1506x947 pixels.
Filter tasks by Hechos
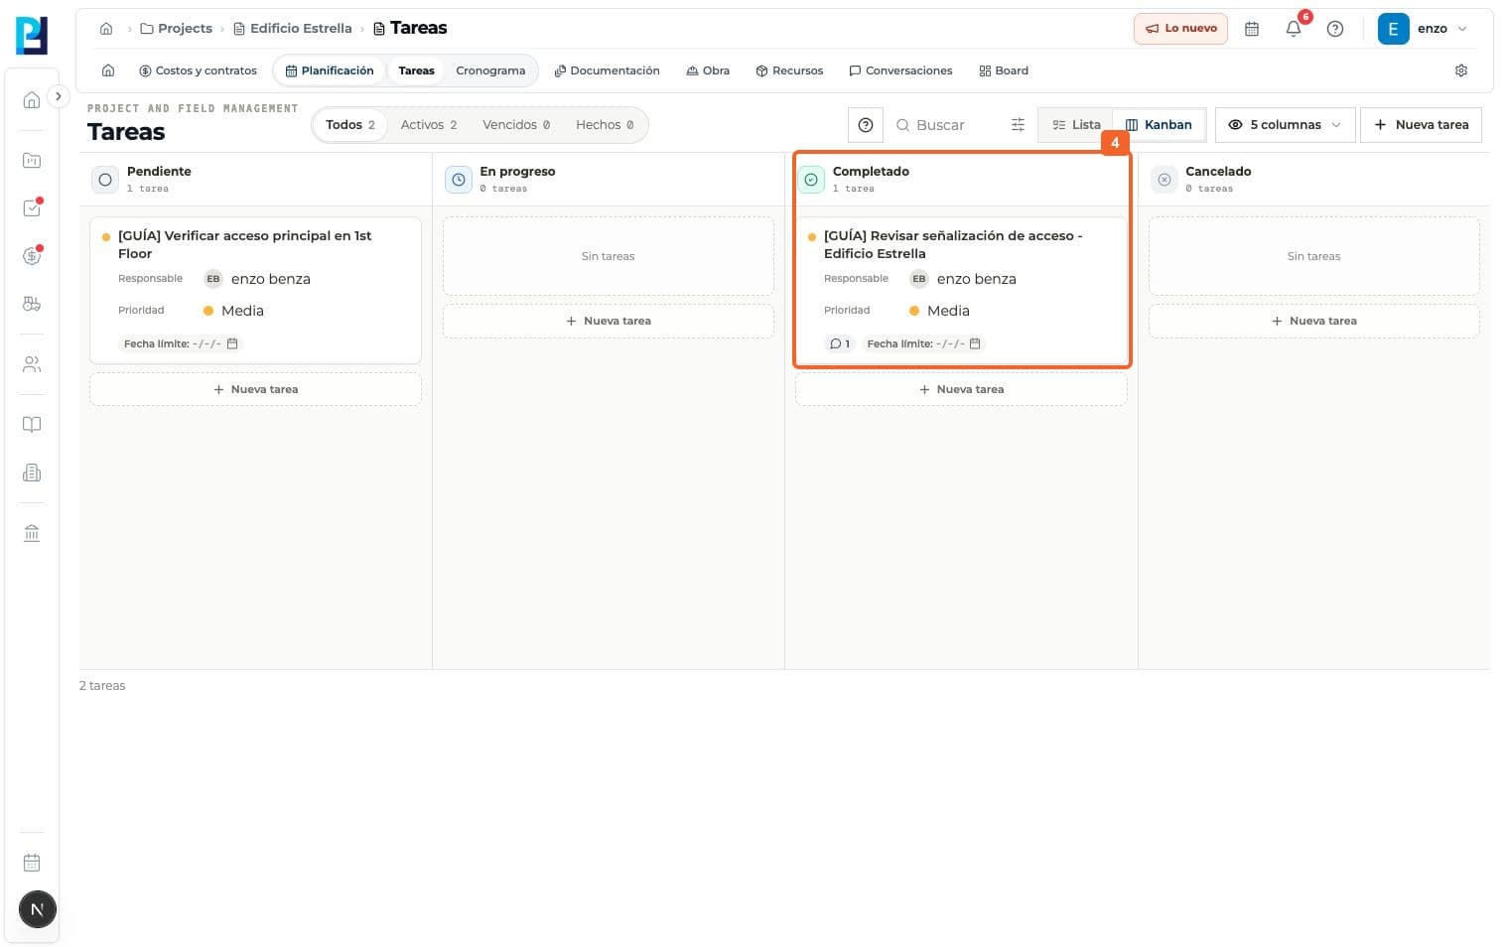[x=605, y=125]
